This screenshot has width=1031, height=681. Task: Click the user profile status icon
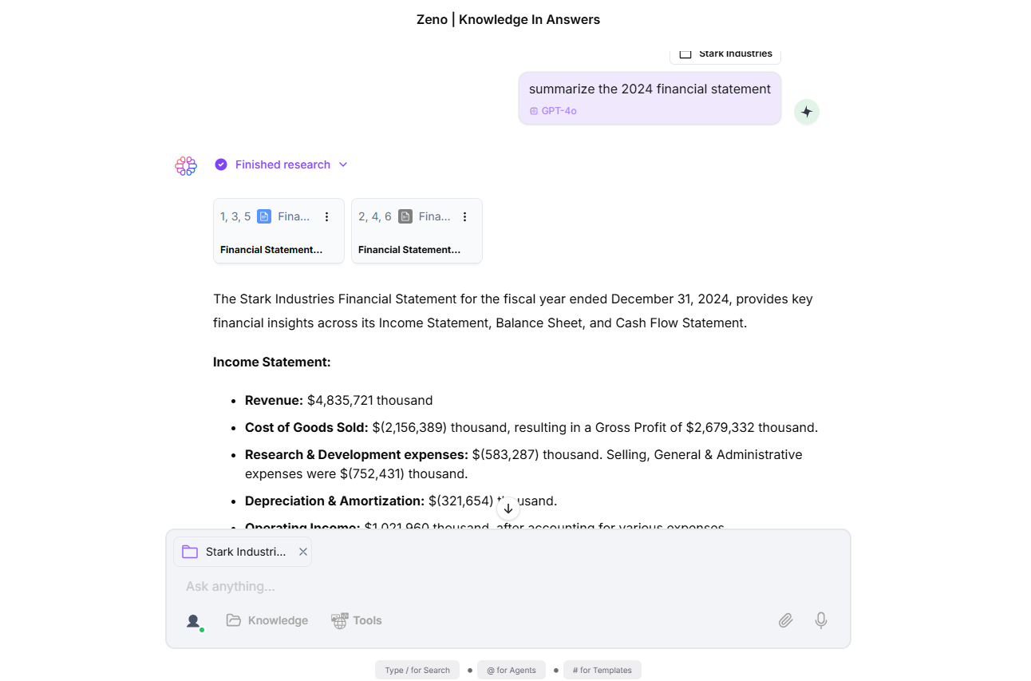coord(193,621)
